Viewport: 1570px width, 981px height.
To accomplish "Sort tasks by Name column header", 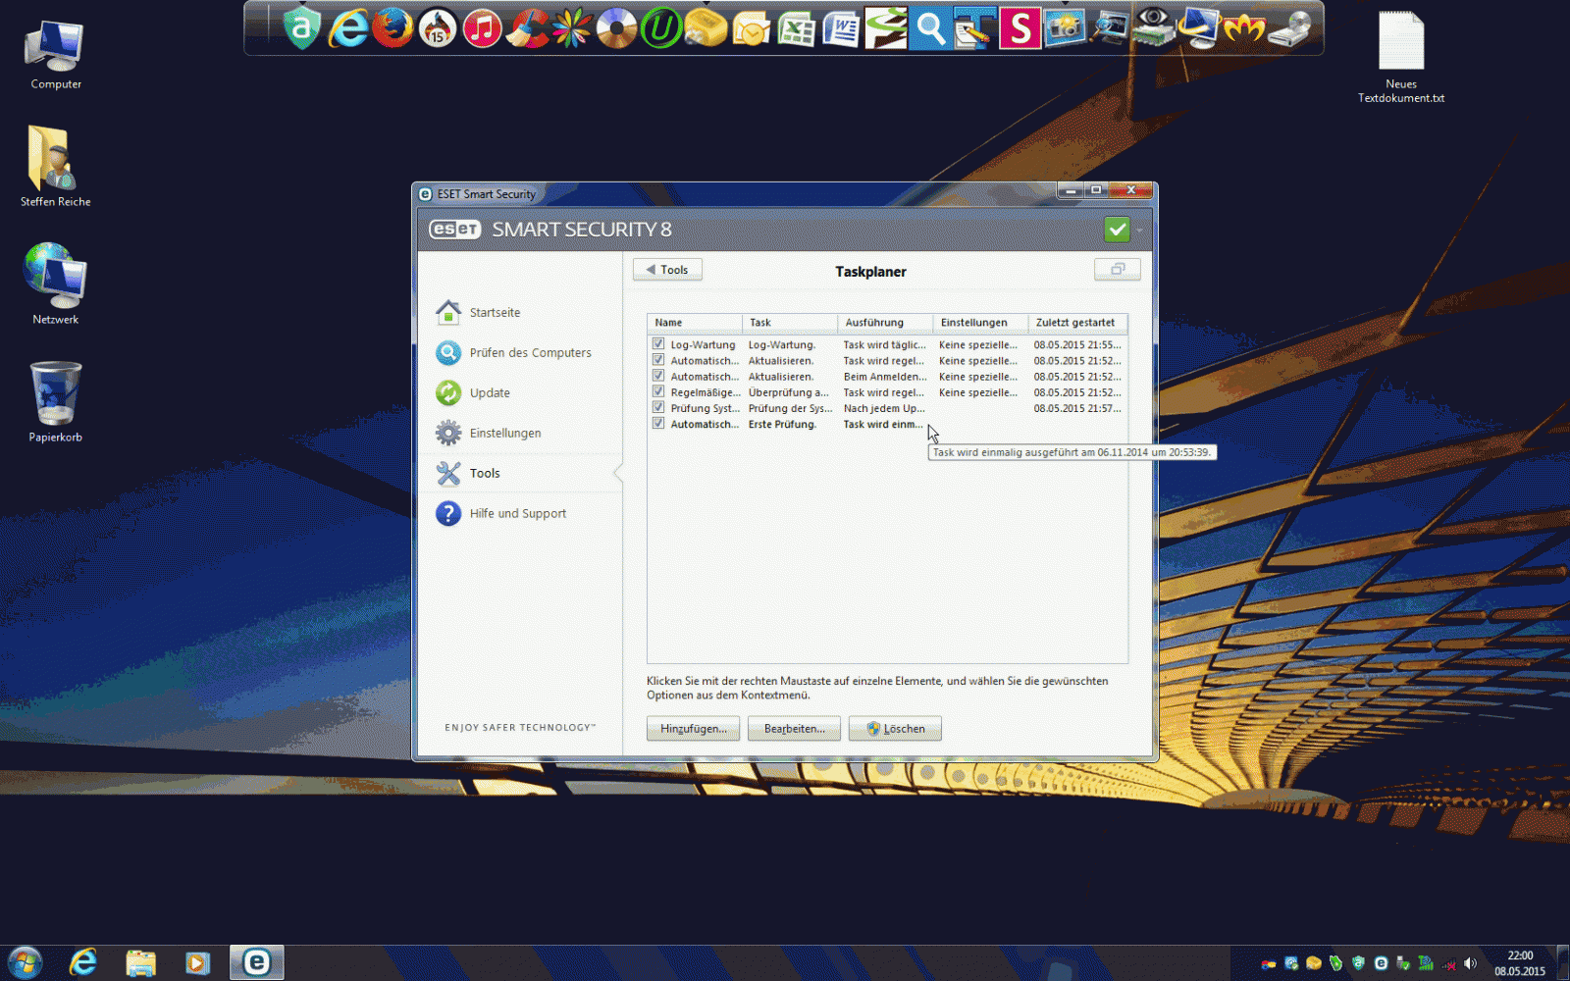I will coord(694,323).
